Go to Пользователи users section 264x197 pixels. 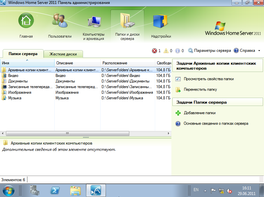(x=60, y=25)
